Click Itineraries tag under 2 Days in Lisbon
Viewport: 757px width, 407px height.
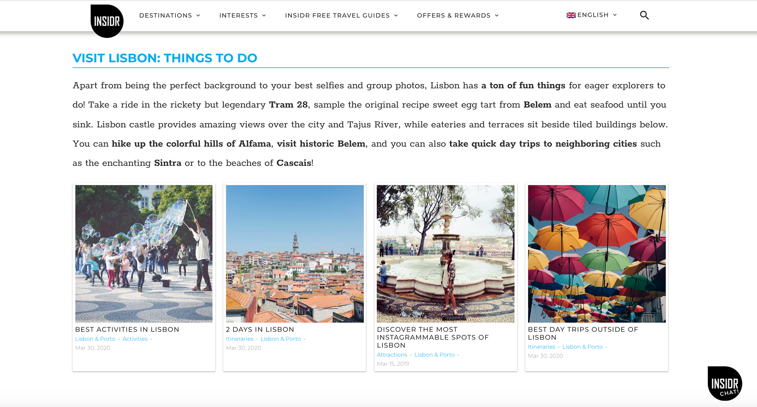(240, 339)
